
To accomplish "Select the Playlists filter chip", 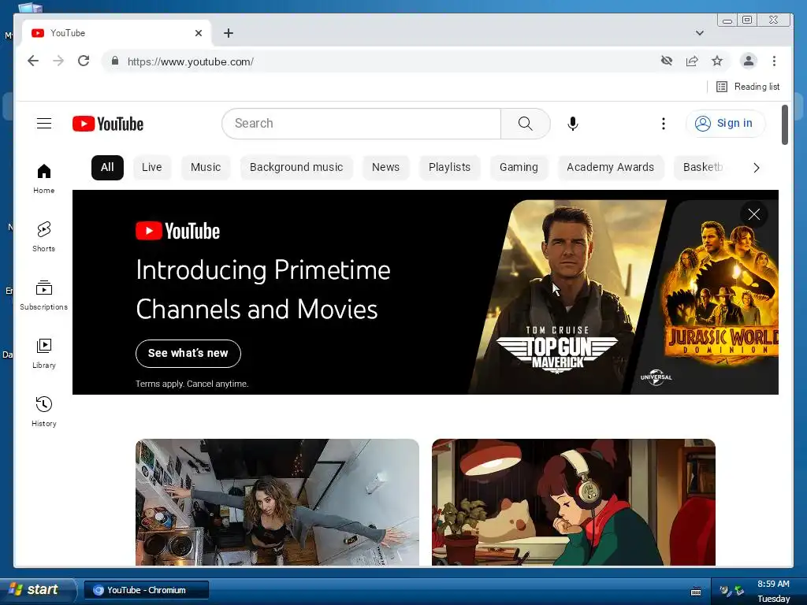I will pos(449,168).
